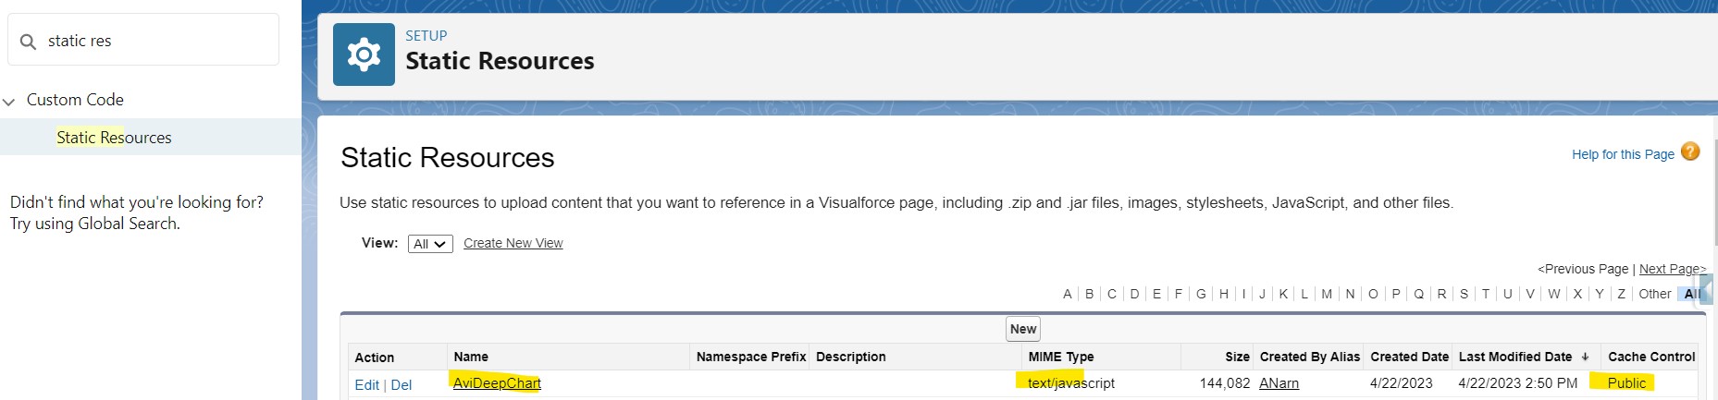Filter list by letter X
The image size is (1718, 400).
click(1577, 294)
